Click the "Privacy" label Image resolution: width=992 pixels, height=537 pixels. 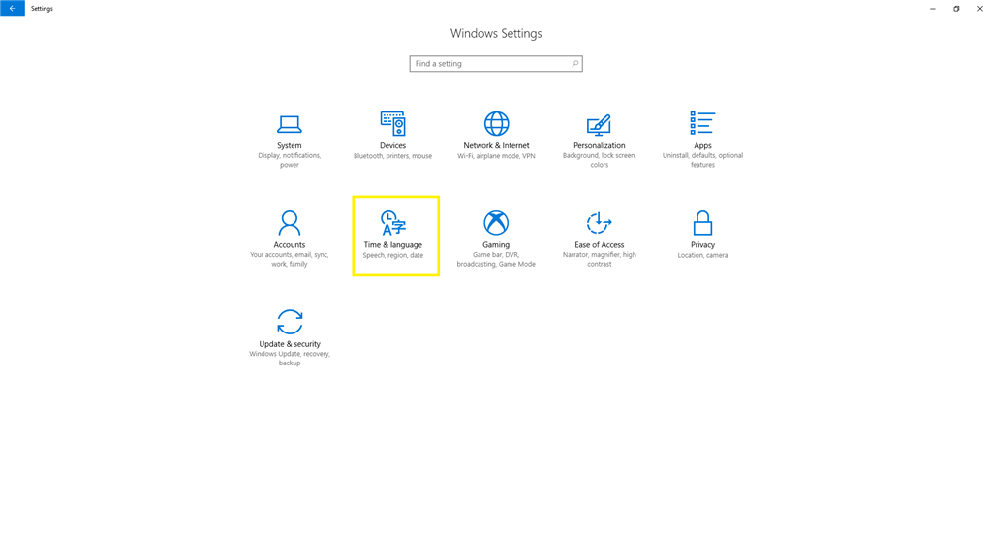pos(702,245)
